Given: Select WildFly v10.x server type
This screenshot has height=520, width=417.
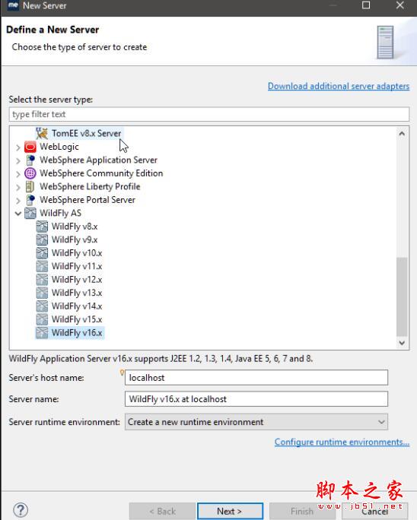Looking at the screenshot, I should tap(77, 253).
